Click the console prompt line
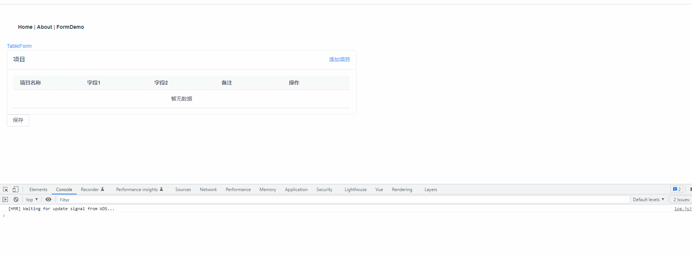Screen dimensions: 692x258 coord(346,216)
